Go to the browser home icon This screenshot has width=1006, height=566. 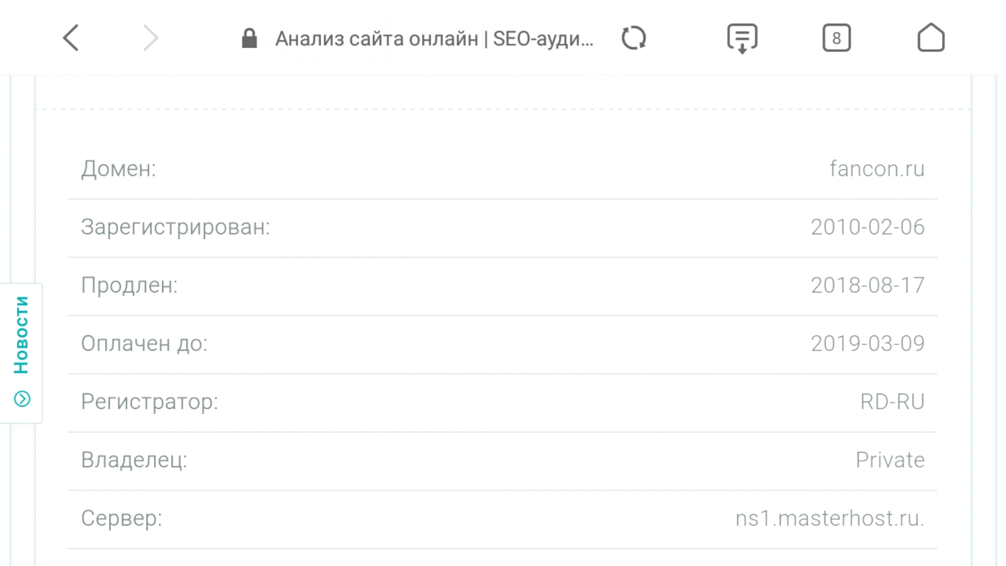(x=931, y=38)
